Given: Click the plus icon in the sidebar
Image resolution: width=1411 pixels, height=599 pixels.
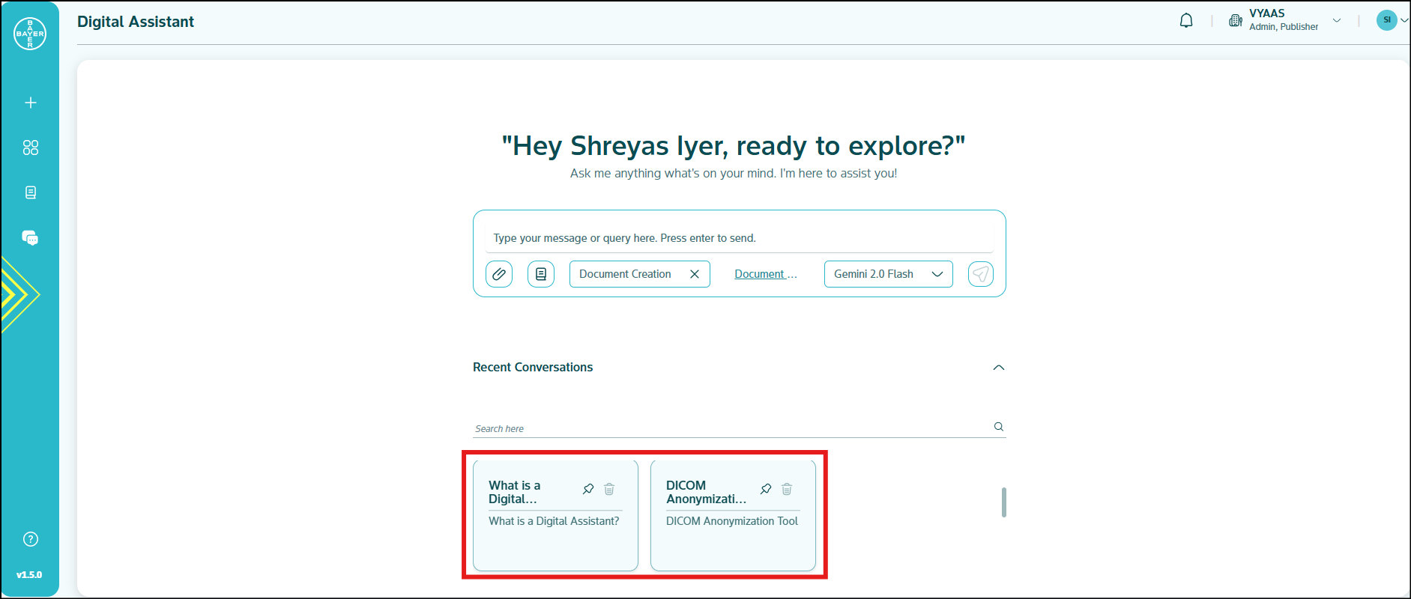Looking at the screenshot, I should coord(31,103).
